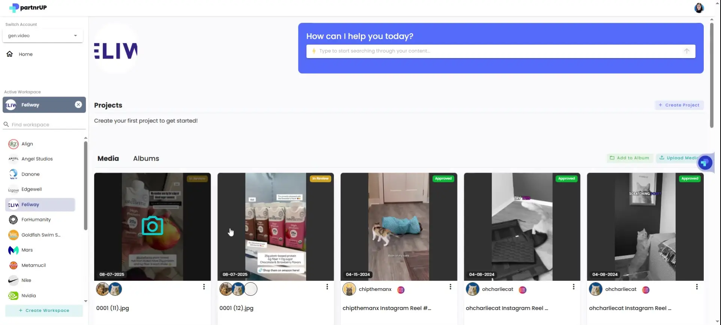Click the Feliway brand logo image
This screenshot has height=325, width=721.
(x=116, y=48)
